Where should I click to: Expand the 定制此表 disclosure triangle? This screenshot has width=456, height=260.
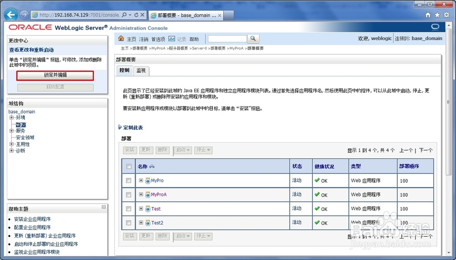tap(120, 127)
